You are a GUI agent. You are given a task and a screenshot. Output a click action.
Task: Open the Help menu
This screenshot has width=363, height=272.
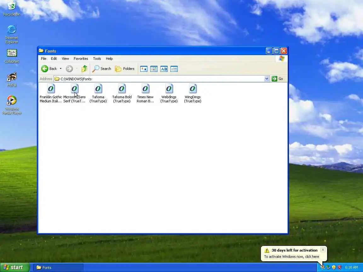click(109, 59)
